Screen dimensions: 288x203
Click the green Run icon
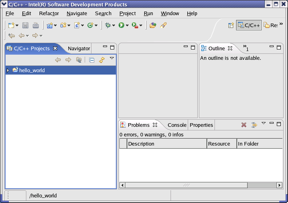(121, 25)
